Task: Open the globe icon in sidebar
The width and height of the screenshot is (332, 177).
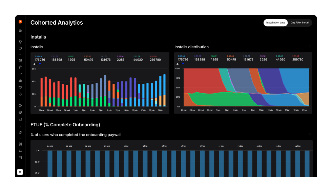Action: pos(20,112)
